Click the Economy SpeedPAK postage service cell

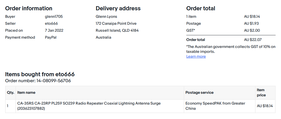tap(215, 106)
